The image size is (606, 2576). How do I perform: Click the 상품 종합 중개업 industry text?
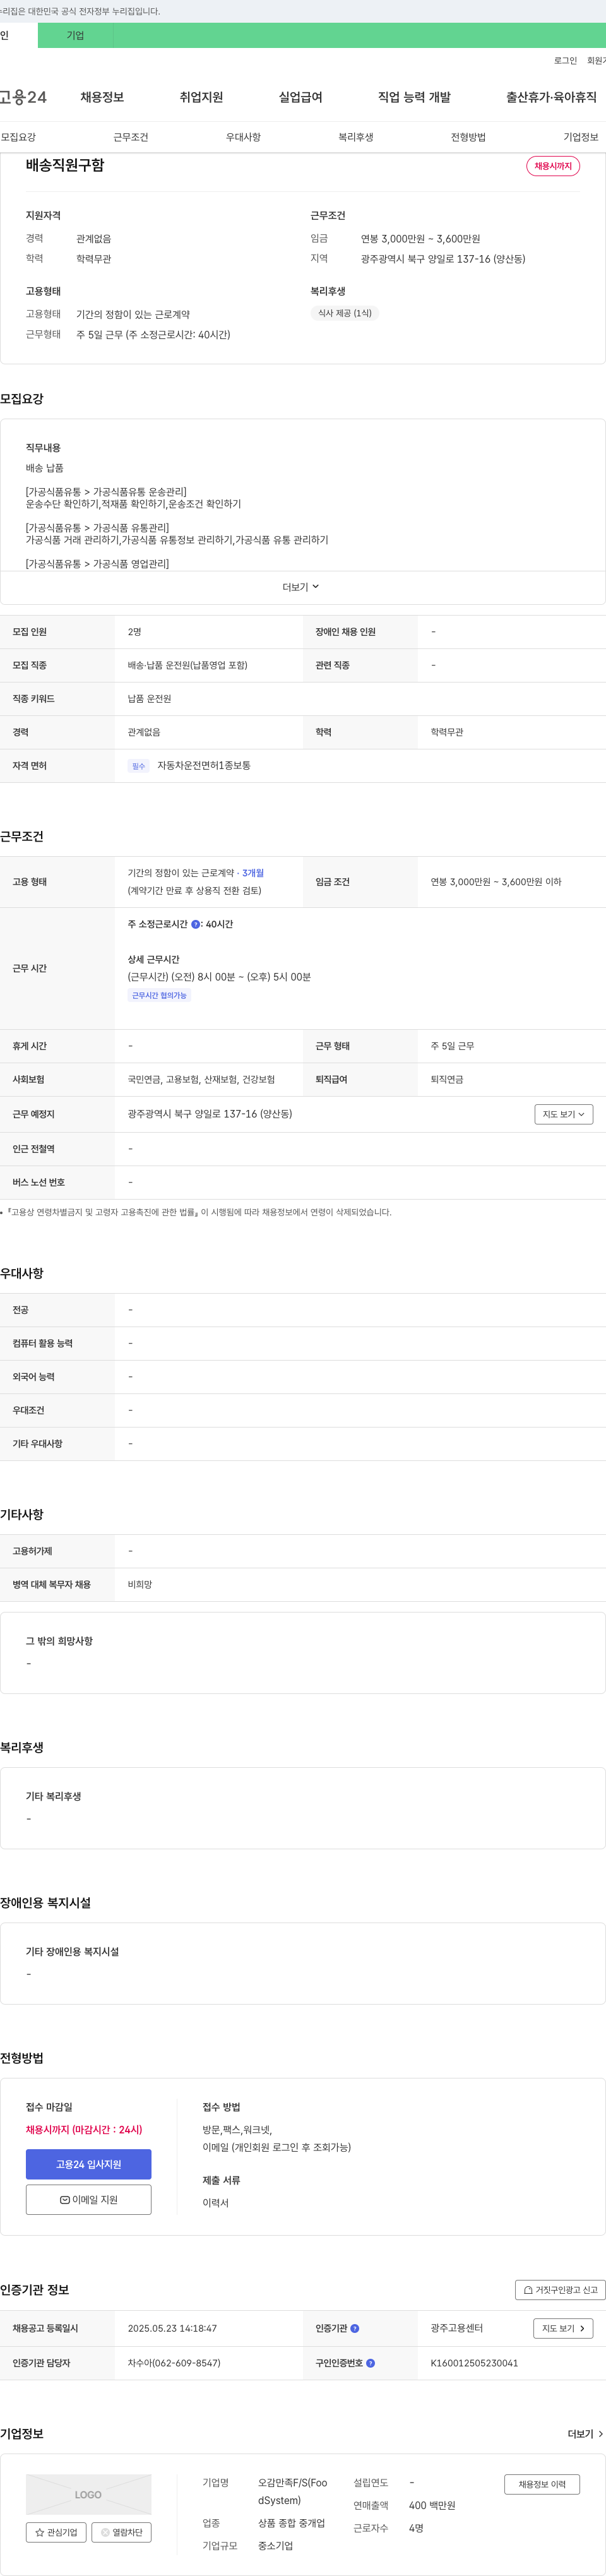click(291, 2523)
